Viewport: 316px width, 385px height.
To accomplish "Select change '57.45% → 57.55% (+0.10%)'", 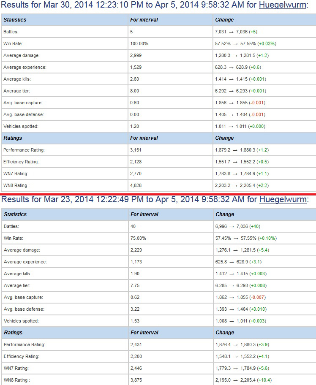I will 246,238.
